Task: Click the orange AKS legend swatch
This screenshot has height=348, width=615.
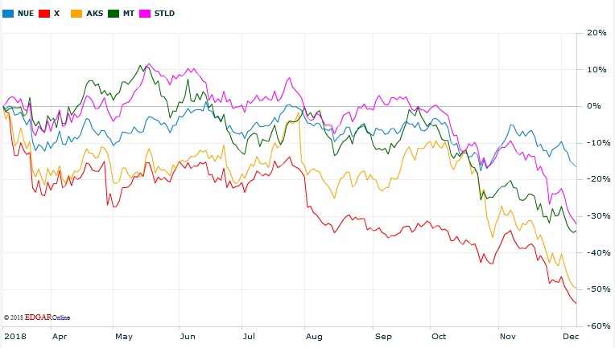Action: pyautogui.click(x=76, y=14)
